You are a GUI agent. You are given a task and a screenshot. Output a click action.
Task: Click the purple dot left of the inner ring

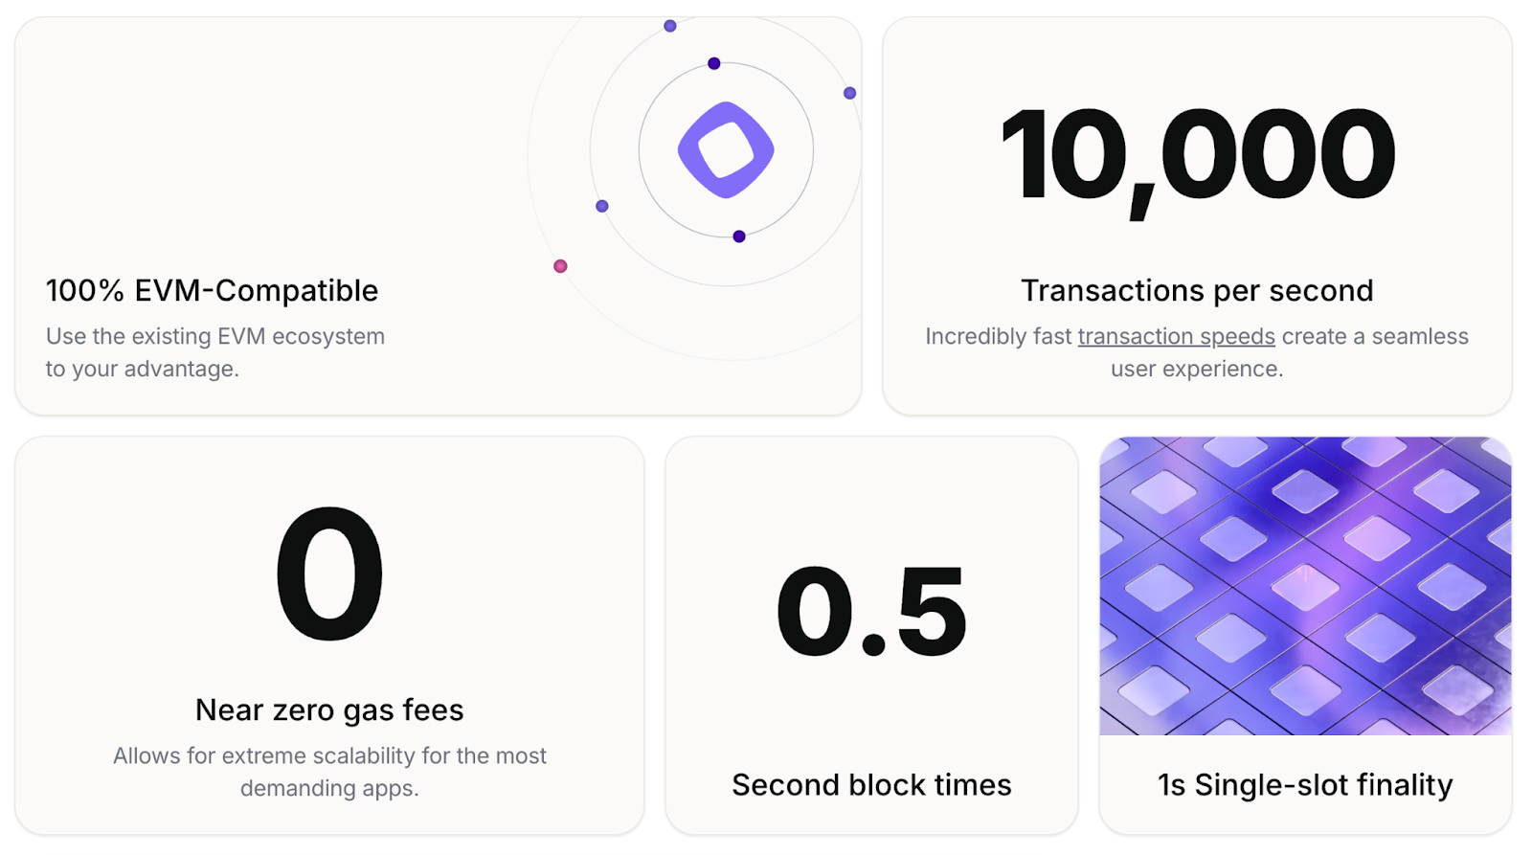click(601, 206)
